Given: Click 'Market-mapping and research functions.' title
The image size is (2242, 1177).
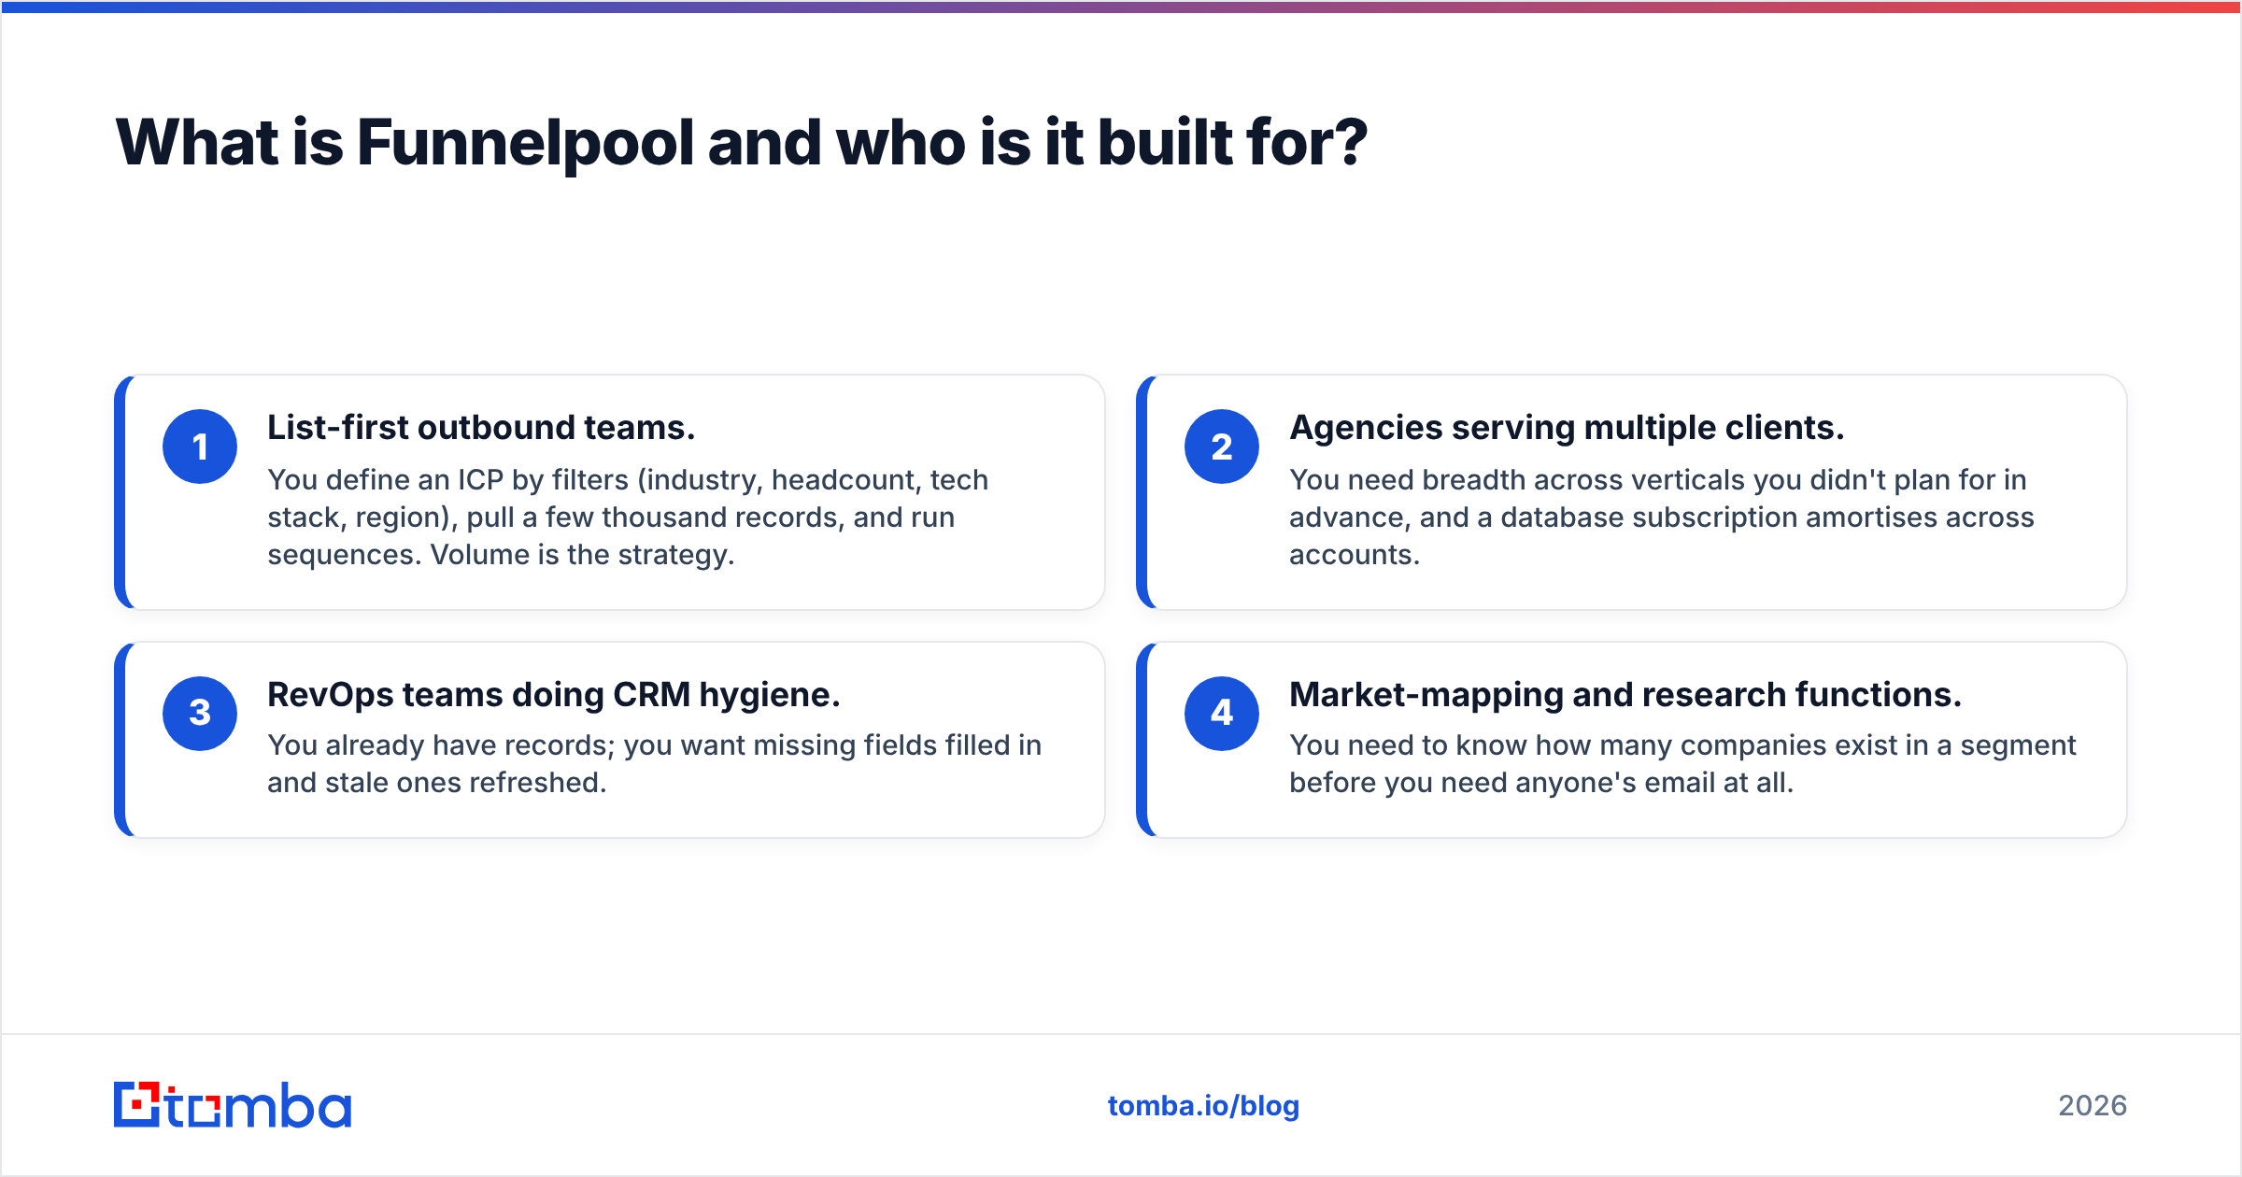Looking at the screenshot, I should pyautogui.click(x=1625, y=694).
